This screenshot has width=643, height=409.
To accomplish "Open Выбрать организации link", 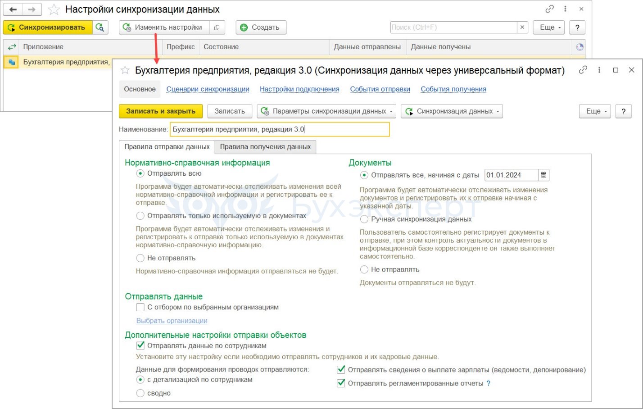I will pos(172,321).
